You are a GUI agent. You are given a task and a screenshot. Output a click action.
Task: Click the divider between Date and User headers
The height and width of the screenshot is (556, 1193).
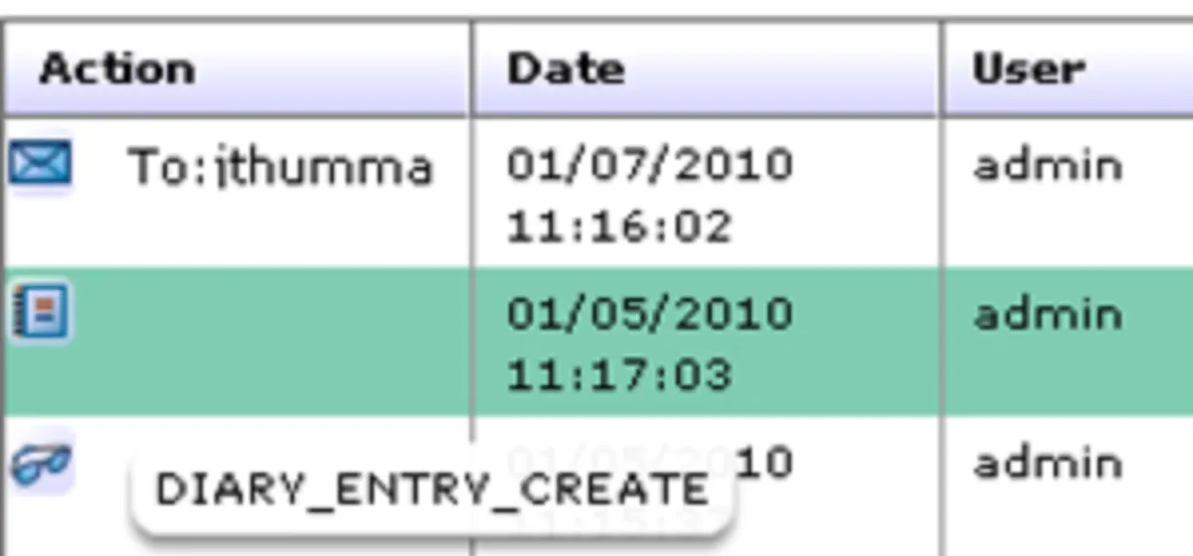pyautogui.click(x=940, y=69)
